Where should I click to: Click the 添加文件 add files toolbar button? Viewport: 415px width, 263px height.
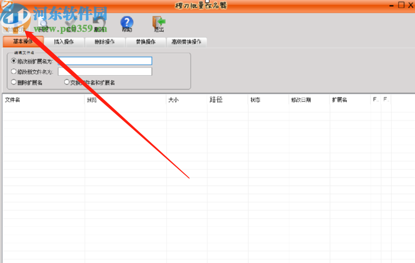(15, 25)
